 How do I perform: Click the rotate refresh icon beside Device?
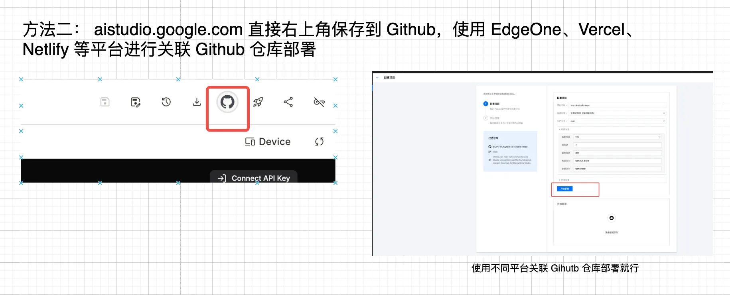(x=319, y=142)
